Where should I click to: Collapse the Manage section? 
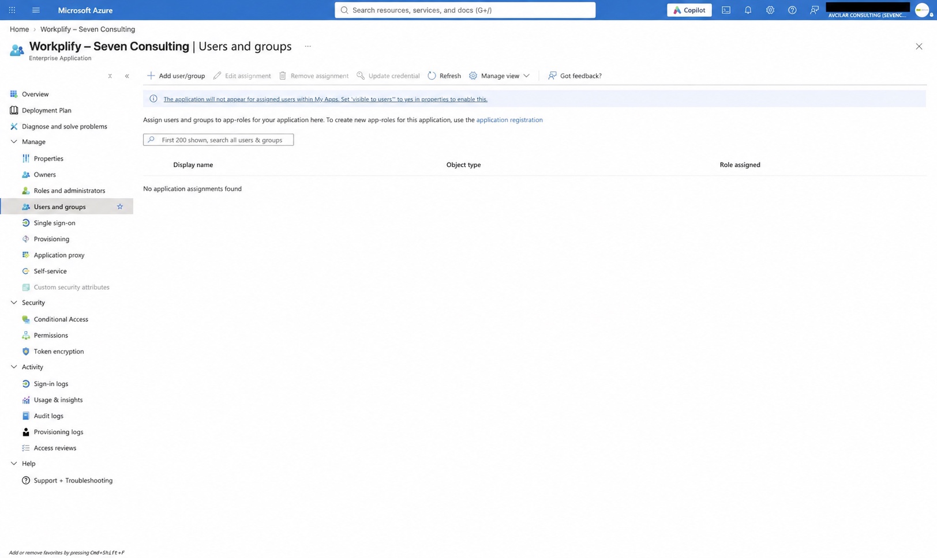coord(14,141)
